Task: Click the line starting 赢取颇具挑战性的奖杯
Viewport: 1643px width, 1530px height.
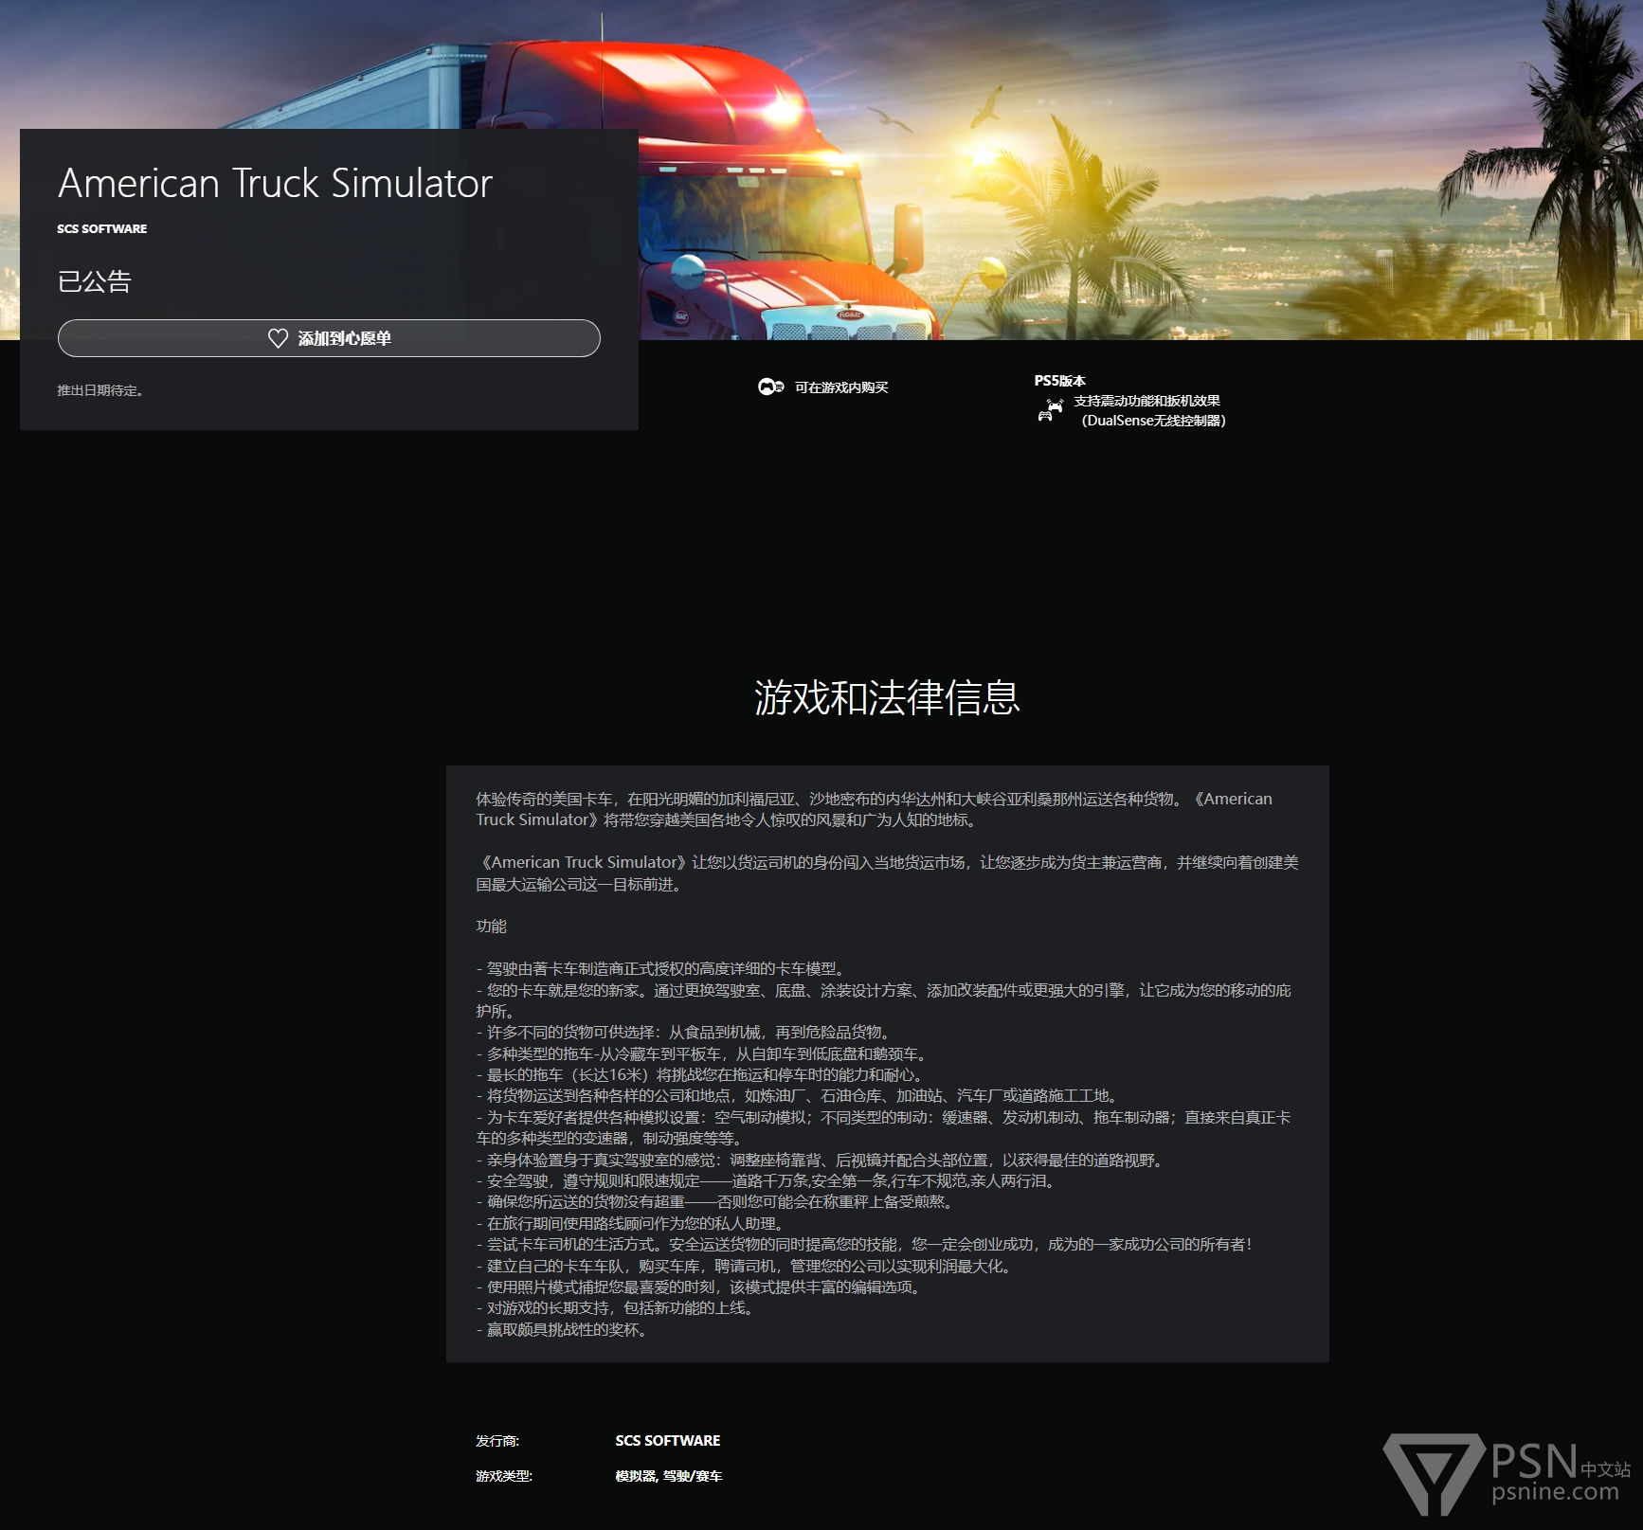Action: click(x=564, y=1329)
